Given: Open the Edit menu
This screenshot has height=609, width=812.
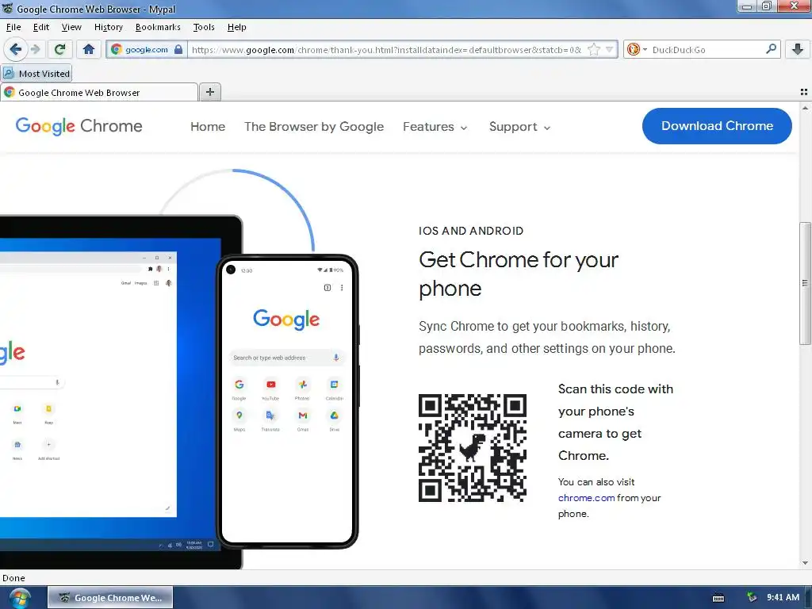Looking at the screenshot, I should 41,27.
